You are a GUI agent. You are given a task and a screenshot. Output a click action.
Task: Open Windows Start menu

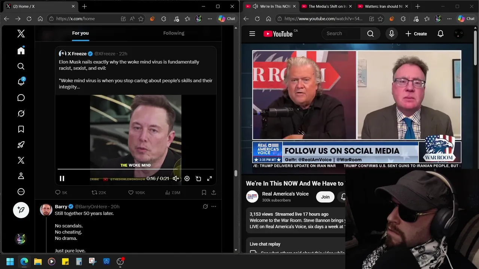10,262
